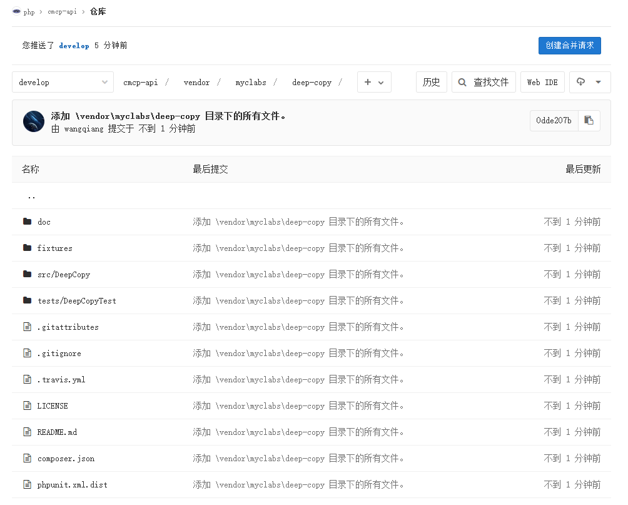Launch the Web IDE
Image resolution: width=628 pixels, height=505 pixels.
tap(542, 82)
